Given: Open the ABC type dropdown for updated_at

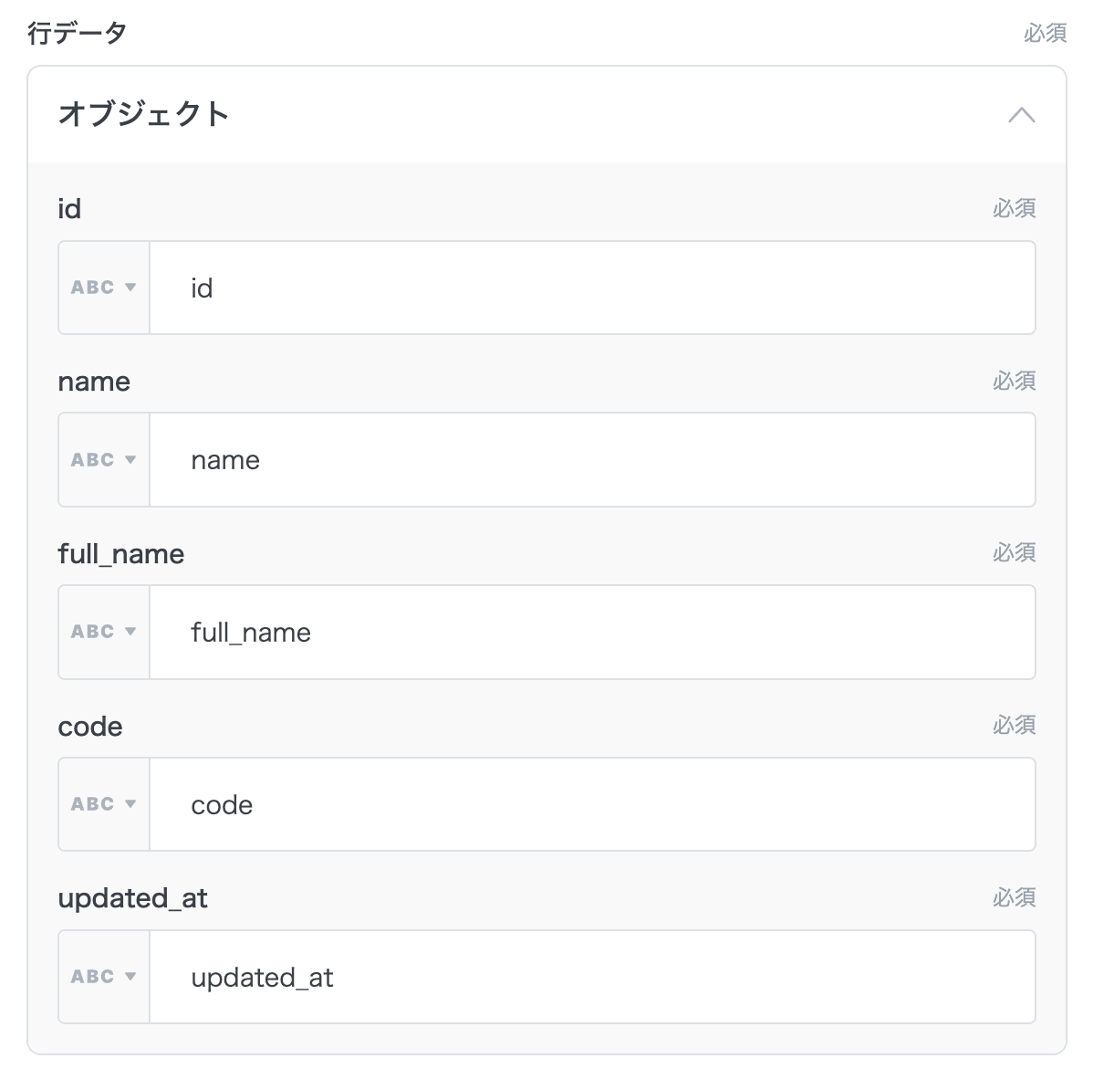Looking at the screenshot, I should coord(104,977).
